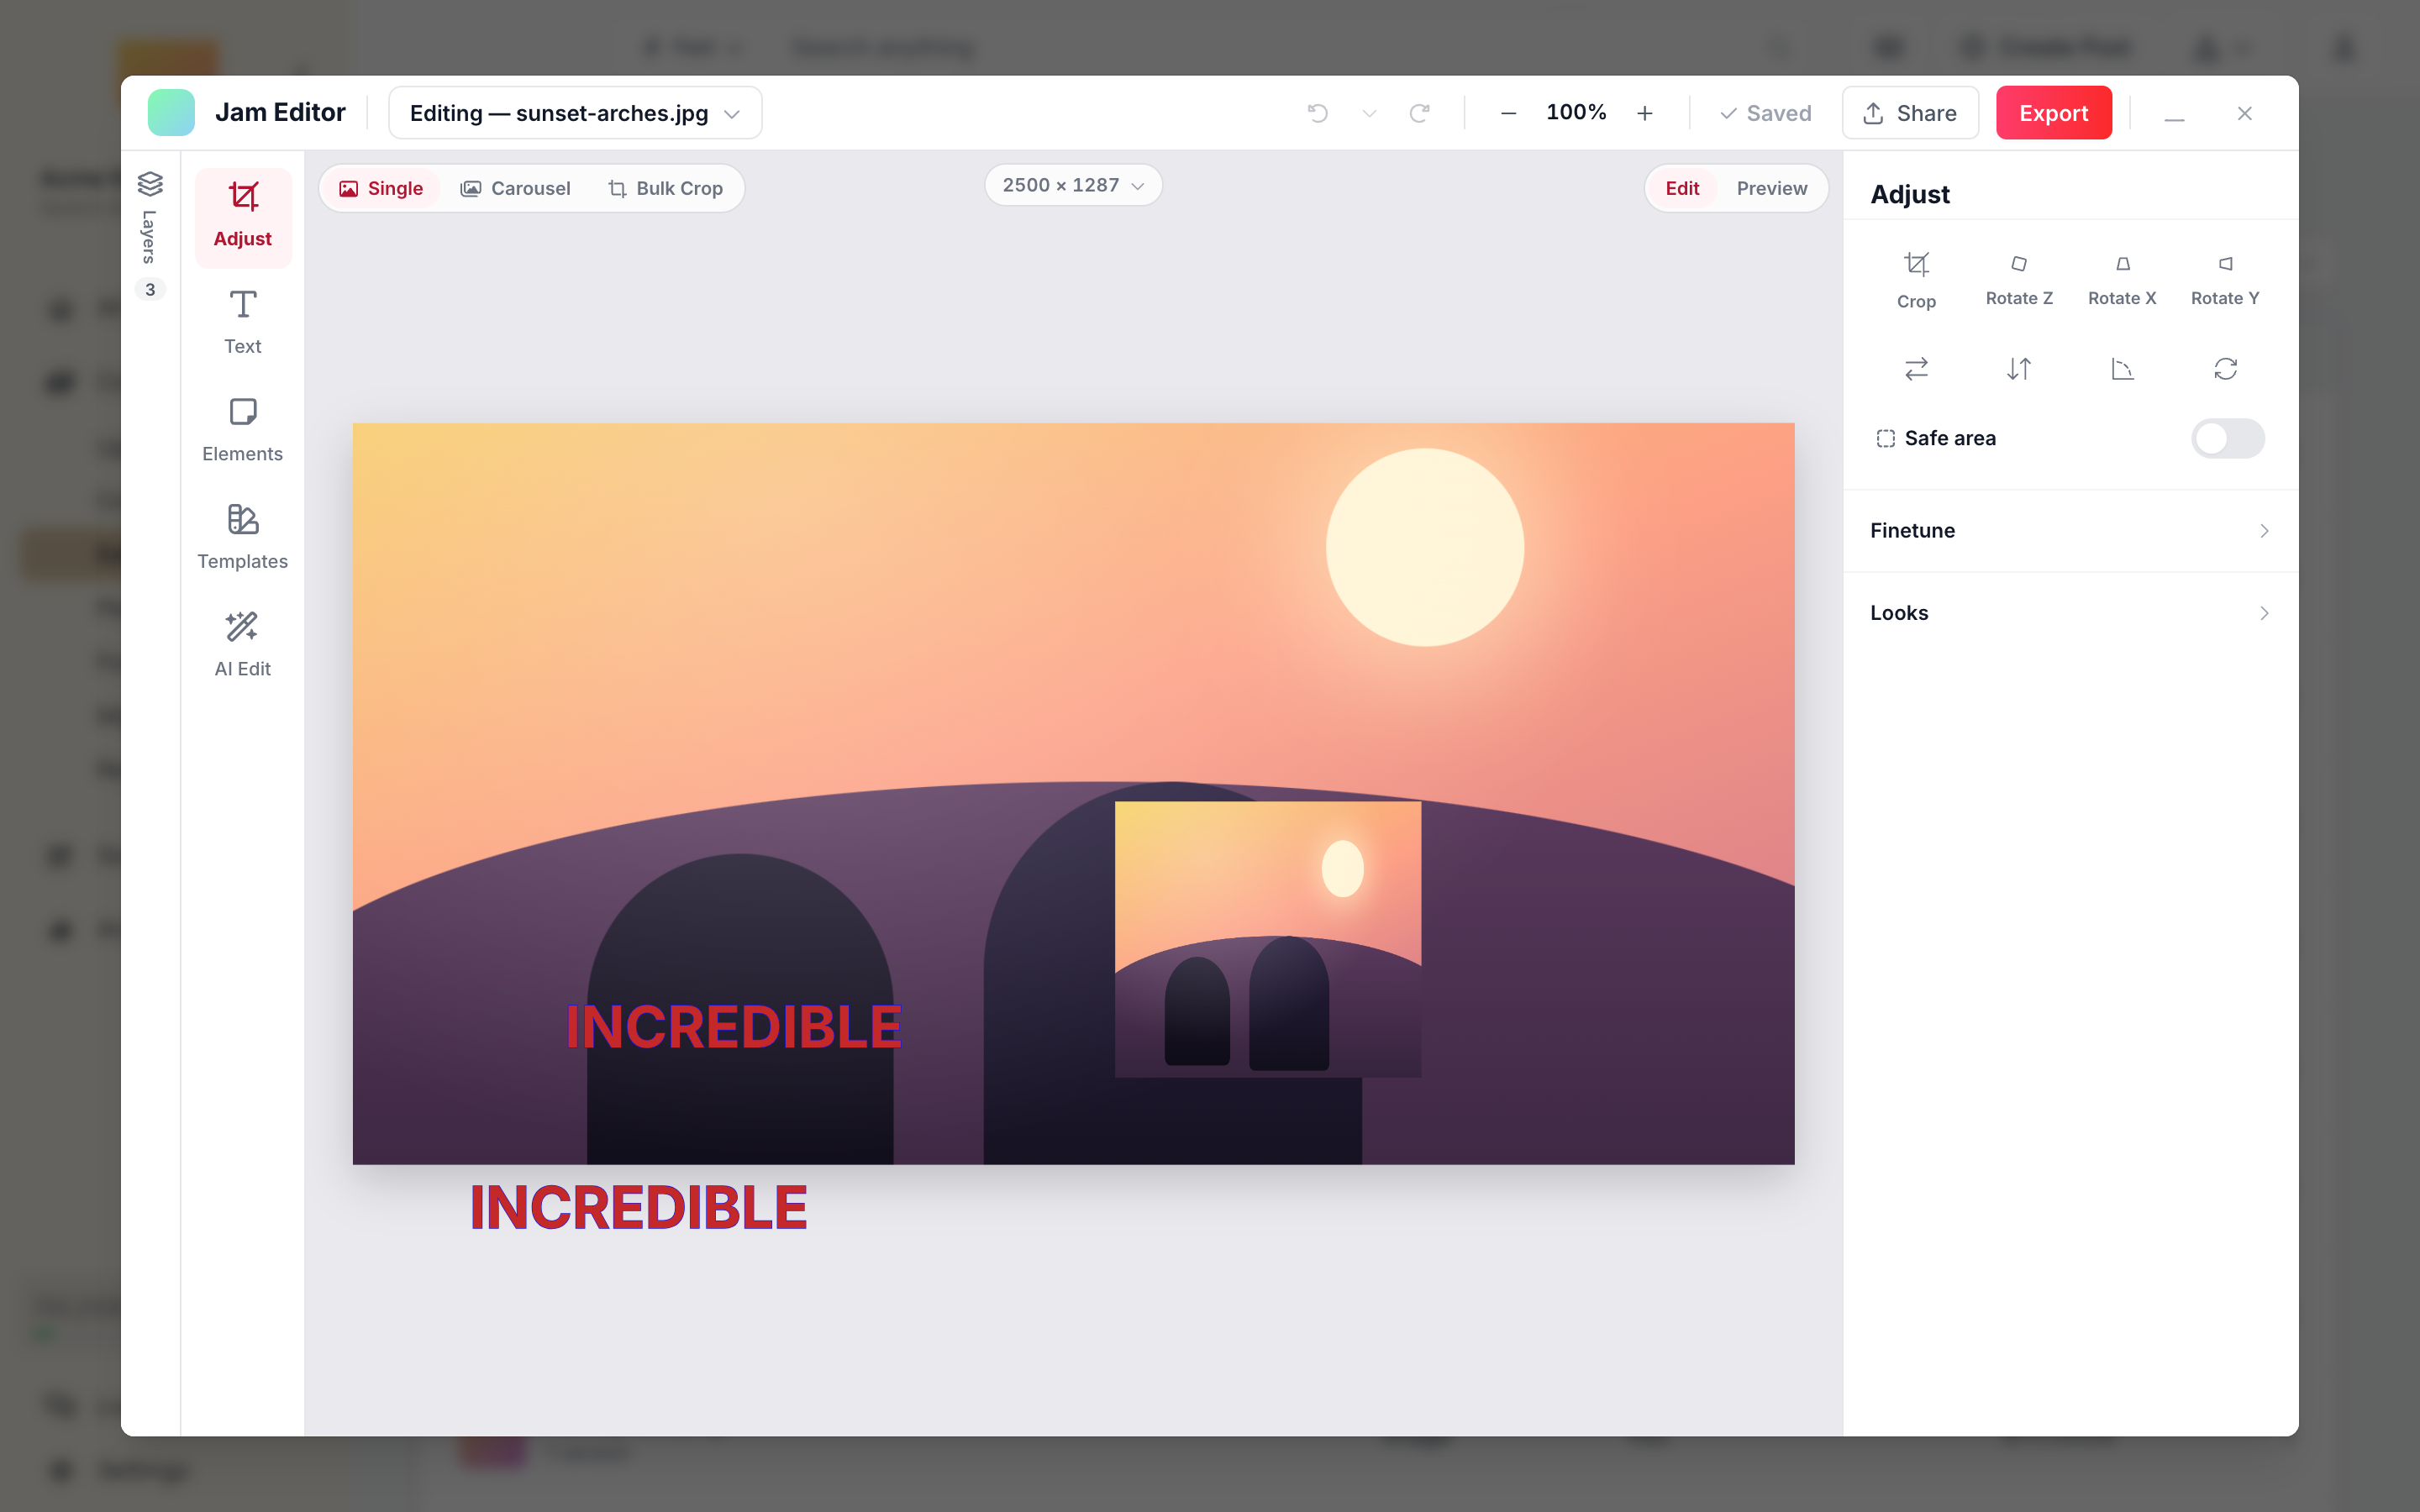Screen dimensions: 2420x1512
Task: Open the undo history dropdown arrow
Action: (x=1369, y=113)
